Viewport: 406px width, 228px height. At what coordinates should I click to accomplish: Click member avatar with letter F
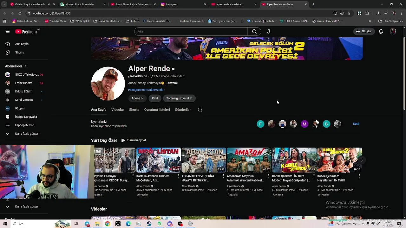(260, 124)
